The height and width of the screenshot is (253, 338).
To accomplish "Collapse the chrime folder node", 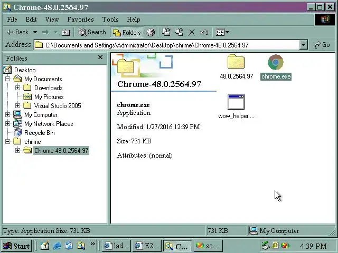I will coord(7,142).
